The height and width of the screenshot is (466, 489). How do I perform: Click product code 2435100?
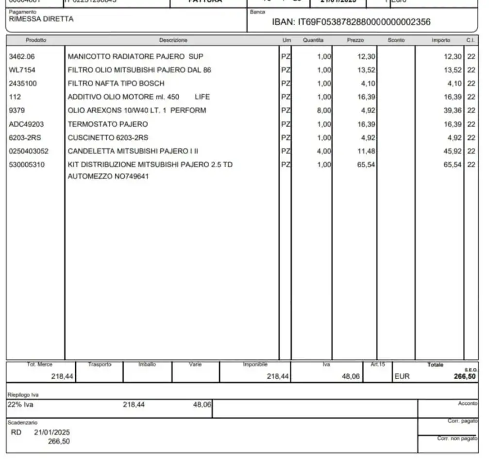click(23, 83)
